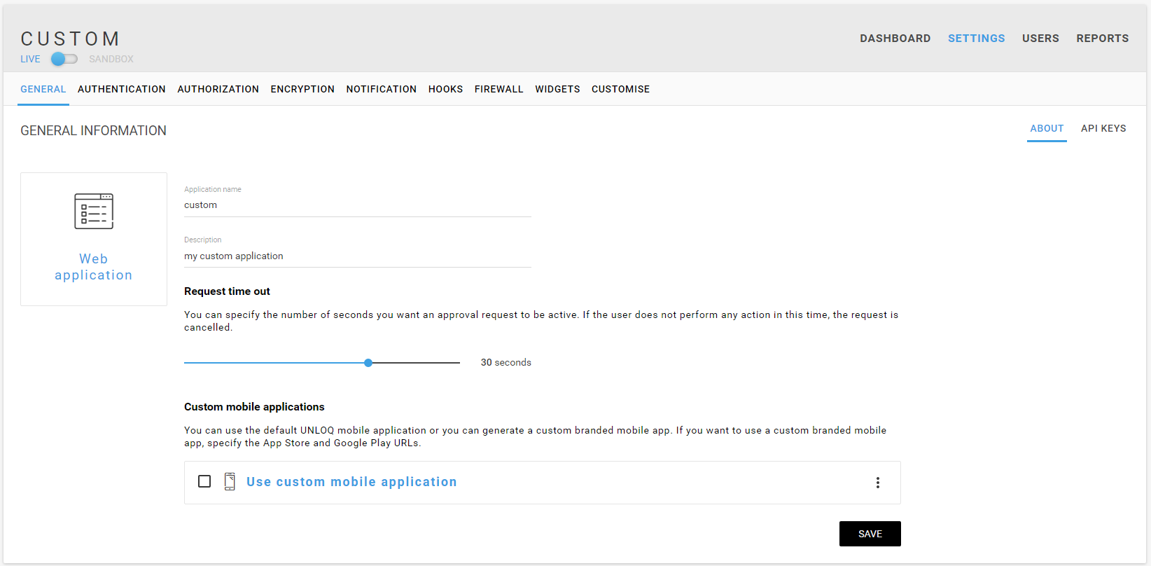This screenshot has width=1151, height=566.
Task: Click the Request time out heading
Action: (227, 291)
